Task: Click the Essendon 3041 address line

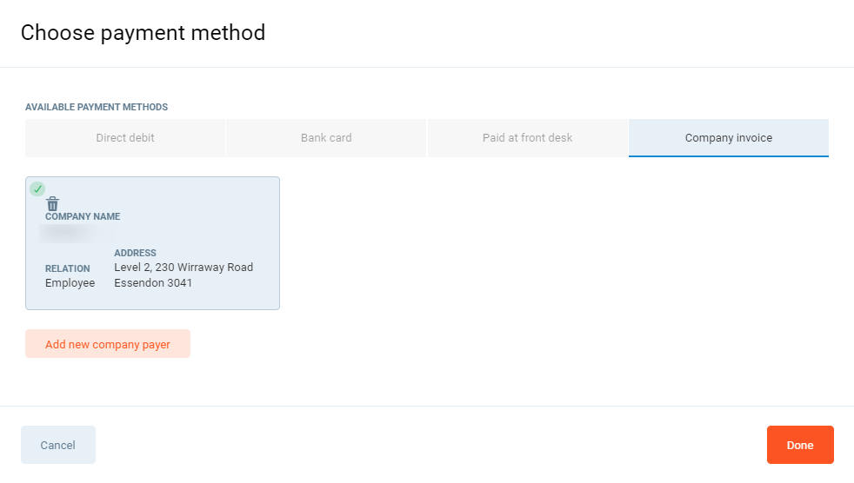Action: (x=153, y=283)
